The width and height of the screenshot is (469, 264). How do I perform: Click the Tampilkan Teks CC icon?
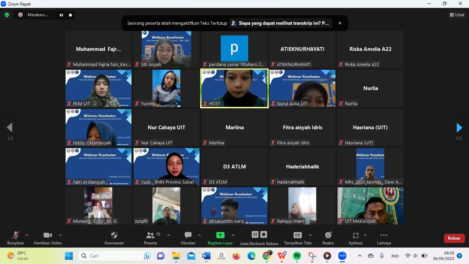(x=298, y=235)
